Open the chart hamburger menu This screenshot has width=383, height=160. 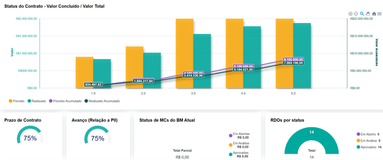pos(379,14)
